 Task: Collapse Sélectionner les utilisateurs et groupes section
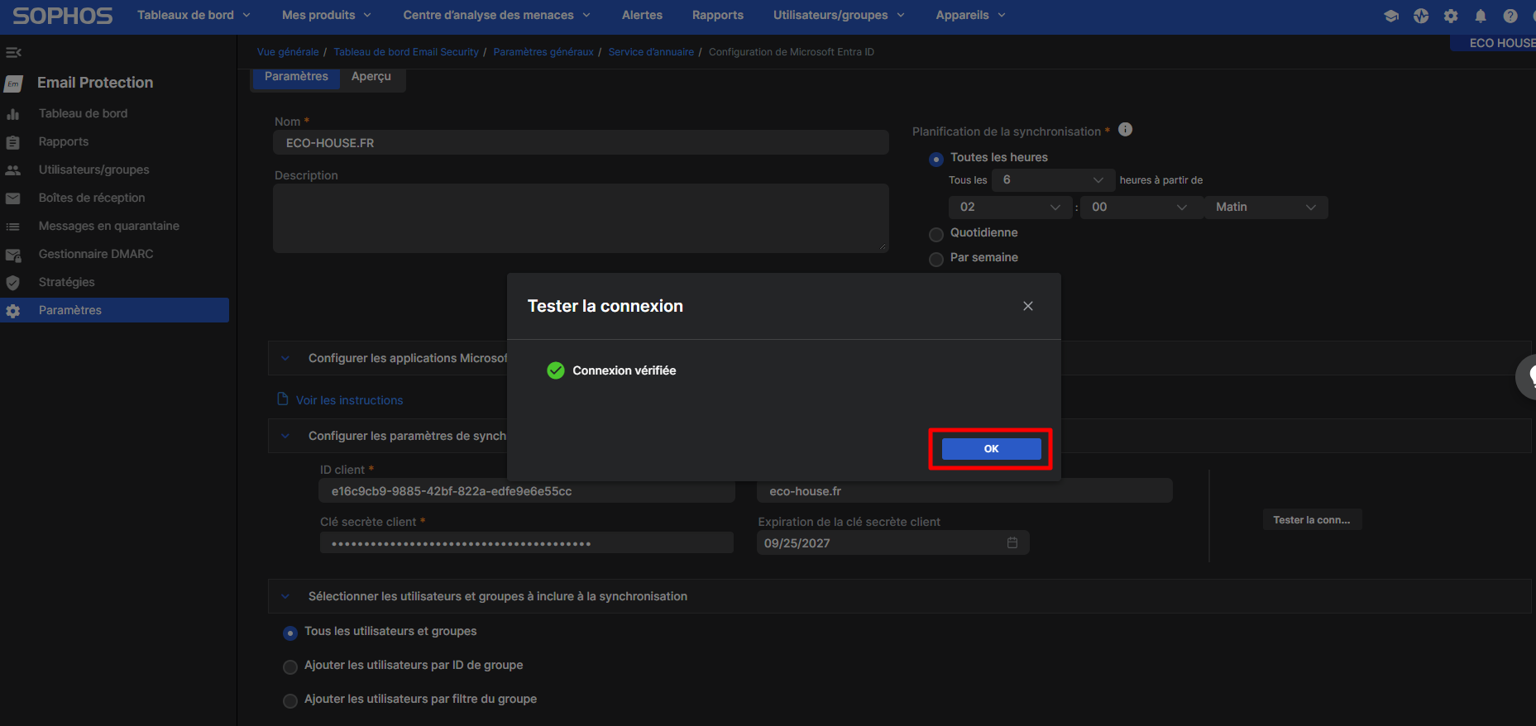285,596
